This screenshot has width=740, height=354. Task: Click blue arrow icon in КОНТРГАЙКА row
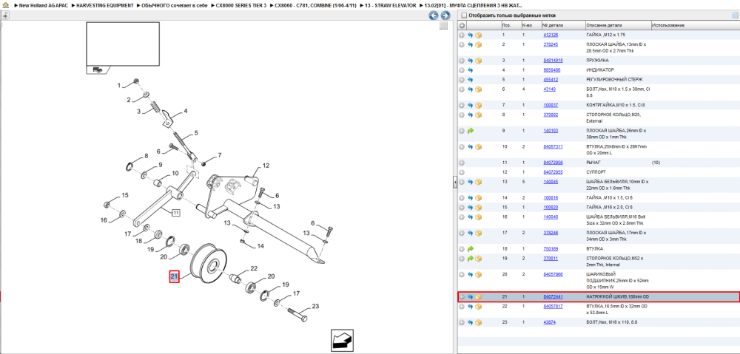coord(470,105)
